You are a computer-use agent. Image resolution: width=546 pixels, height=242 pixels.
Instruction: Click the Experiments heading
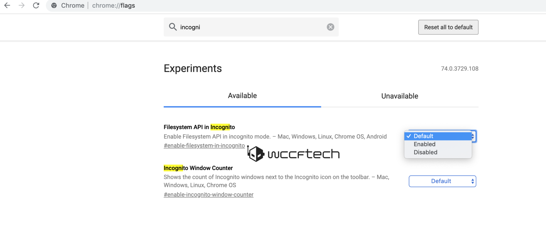[193, 69]
